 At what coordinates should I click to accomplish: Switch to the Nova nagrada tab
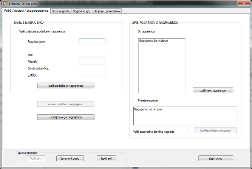pyautogui.click(x=60, y=11)
